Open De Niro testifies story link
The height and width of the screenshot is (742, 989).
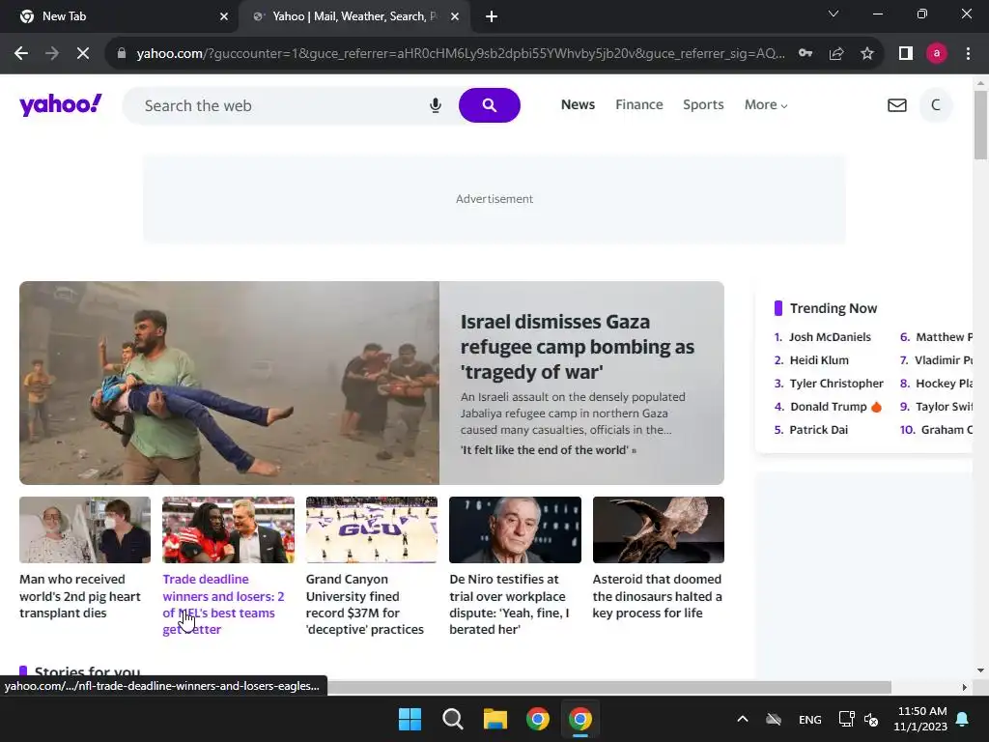coord(510,604)
